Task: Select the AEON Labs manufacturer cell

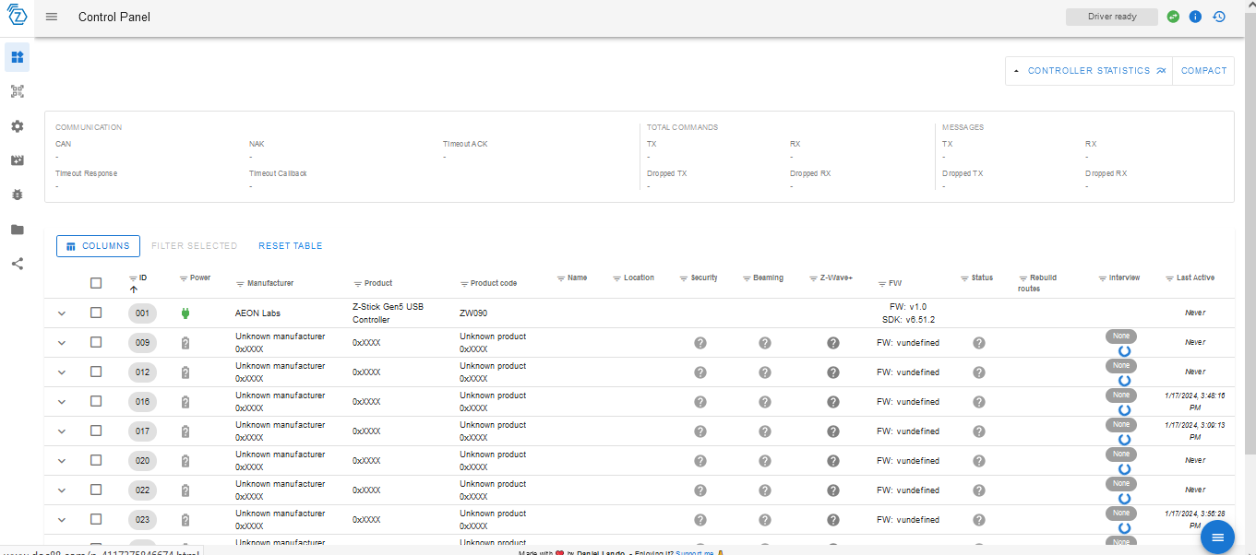Action: [259, 313]
